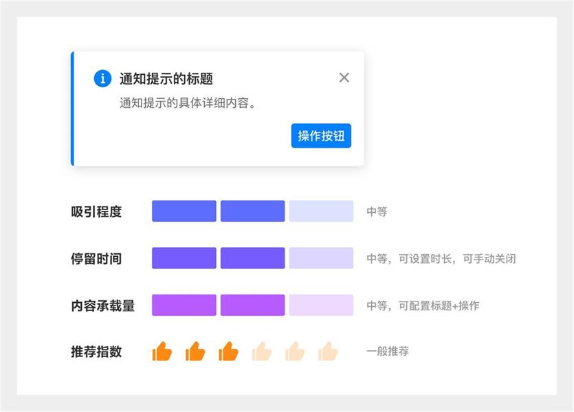This screenshot has width=574, height=412.
Task: Click the blue info icon in the notification
Action: pos(102,78)
